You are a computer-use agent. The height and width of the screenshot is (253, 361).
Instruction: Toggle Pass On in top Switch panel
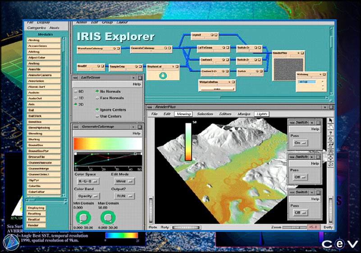pyautogui.click(x=300, y=143)
